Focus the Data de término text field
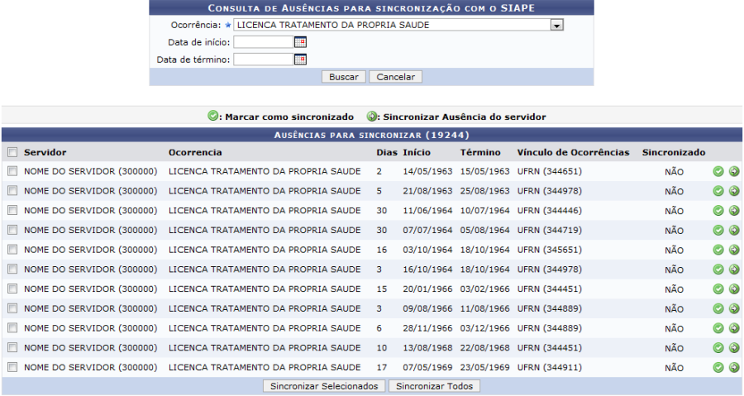744x396 pixels. click(264, 60)
